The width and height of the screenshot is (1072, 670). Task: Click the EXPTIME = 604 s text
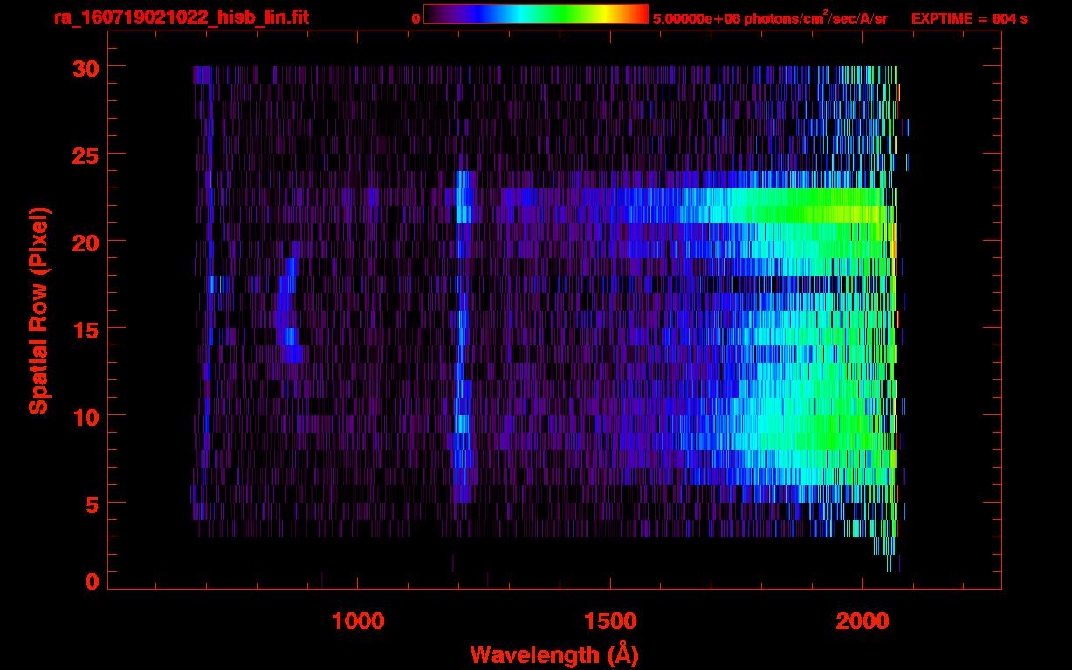pos(969,18)
